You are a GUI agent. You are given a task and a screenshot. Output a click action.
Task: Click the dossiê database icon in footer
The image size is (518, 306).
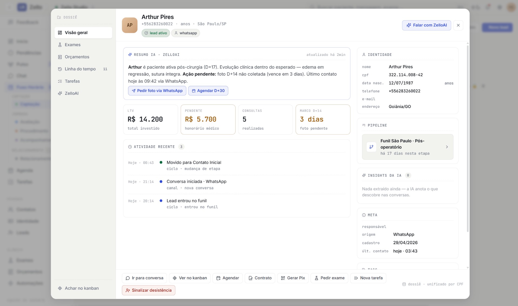404,284
